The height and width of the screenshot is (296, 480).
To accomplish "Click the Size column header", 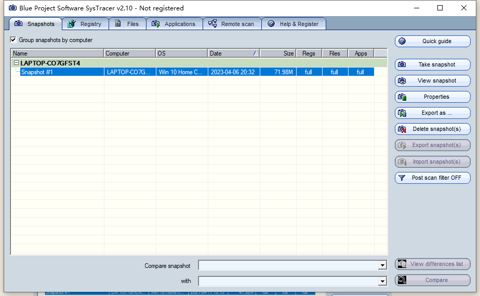I will (278, 53).
